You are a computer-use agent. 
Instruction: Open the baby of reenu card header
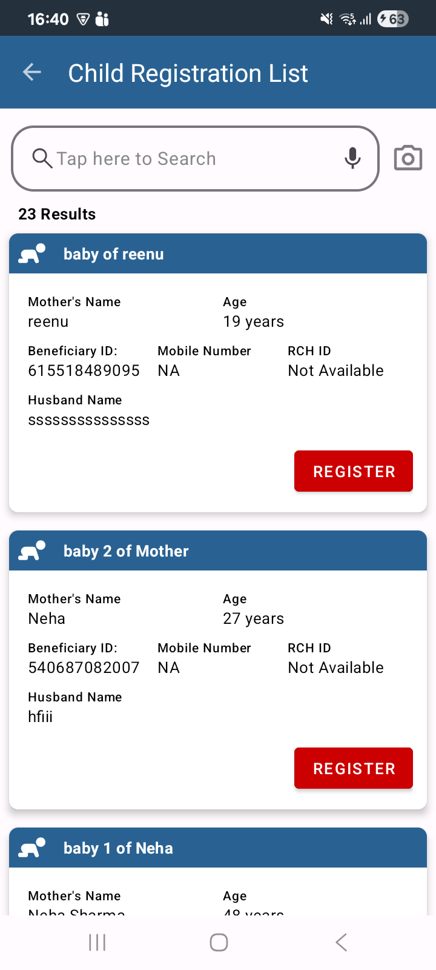coord(218,253)
